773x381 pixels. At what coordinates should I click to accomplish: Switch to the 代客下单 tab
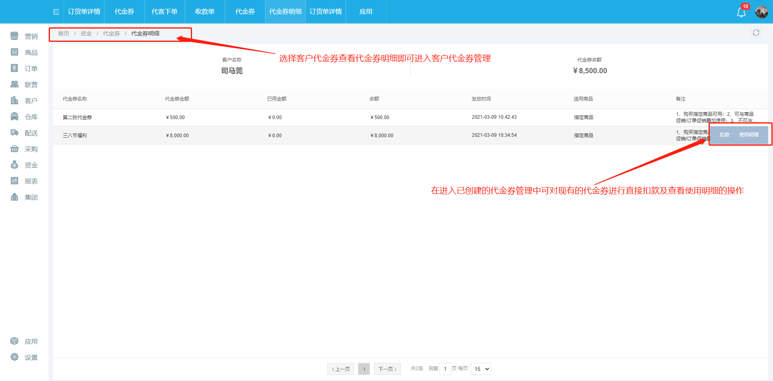pyautogui.click(x=164, y=12)
